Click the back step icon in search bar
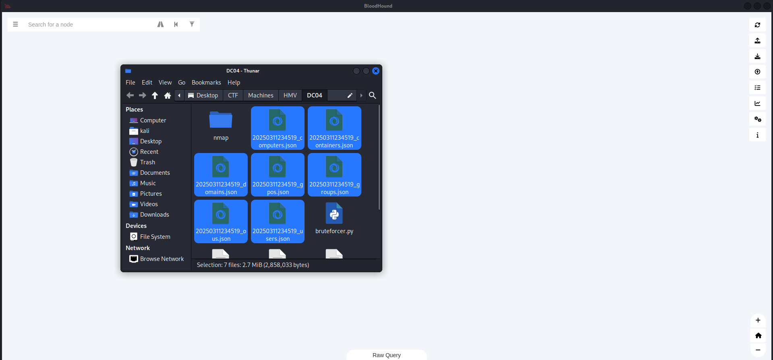773x360 pixels. (x=176, y=24)
